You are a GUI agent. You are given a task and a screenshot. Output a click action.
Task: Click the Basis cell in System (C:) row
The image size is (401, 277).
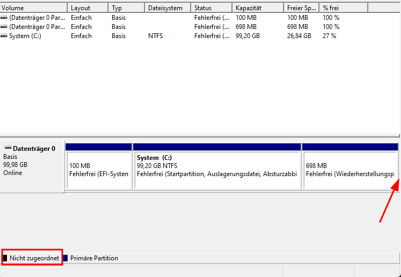coord(119,36)
